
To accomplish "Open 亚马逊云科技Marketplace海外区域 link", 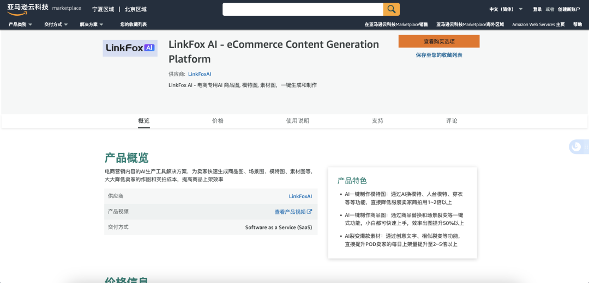I will [x=470, y=24].
